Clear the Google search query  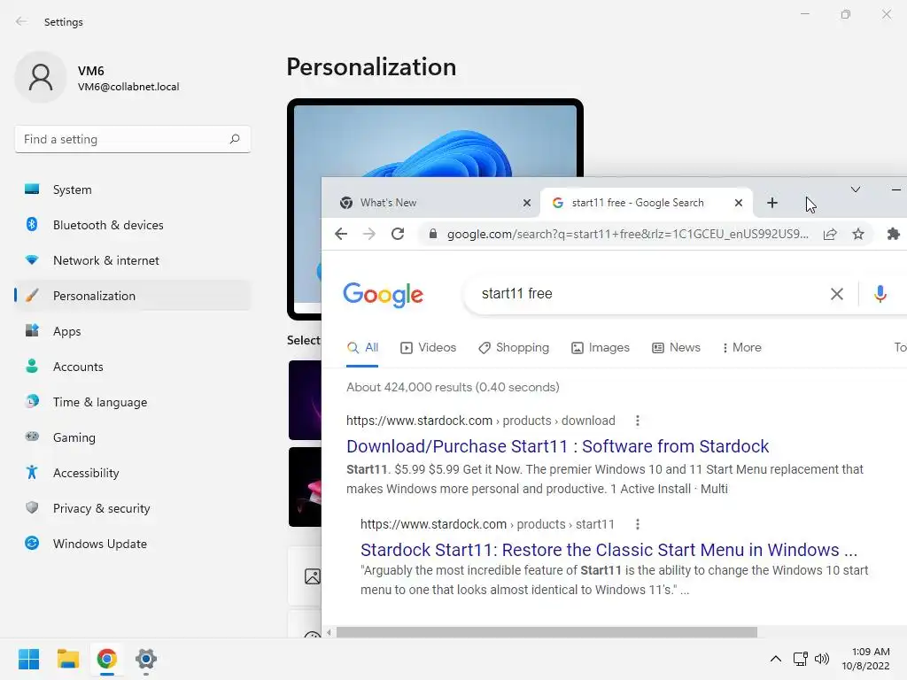836,294
